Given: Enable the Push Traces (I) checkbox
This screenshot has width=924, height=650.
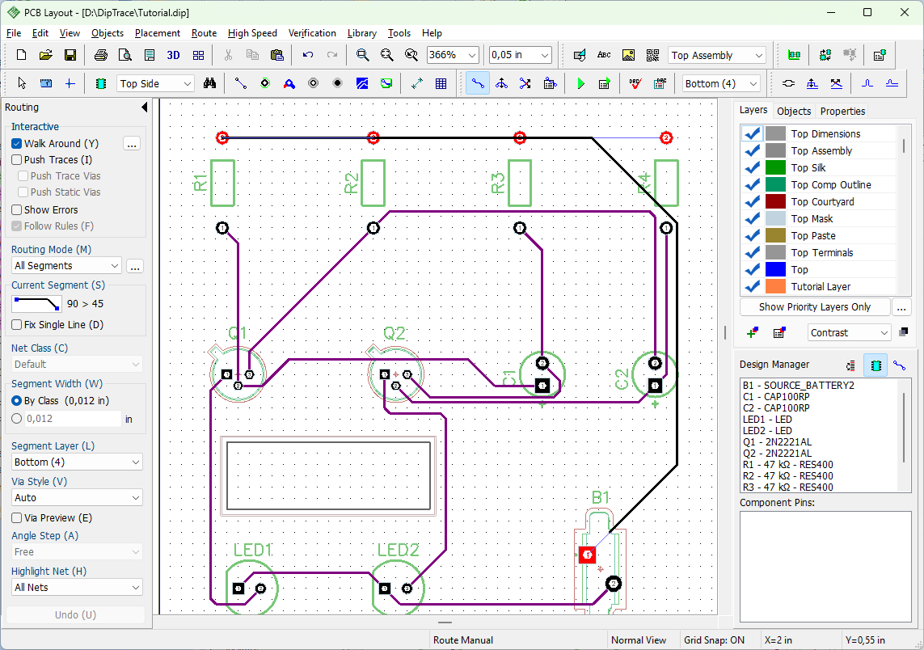Looking at the screenshot, I should coord(16,160).
